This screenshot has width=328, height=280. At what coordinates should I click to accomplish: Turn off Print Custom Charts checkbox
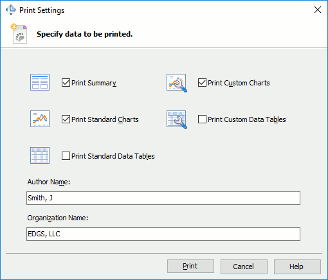coord(202,83)
